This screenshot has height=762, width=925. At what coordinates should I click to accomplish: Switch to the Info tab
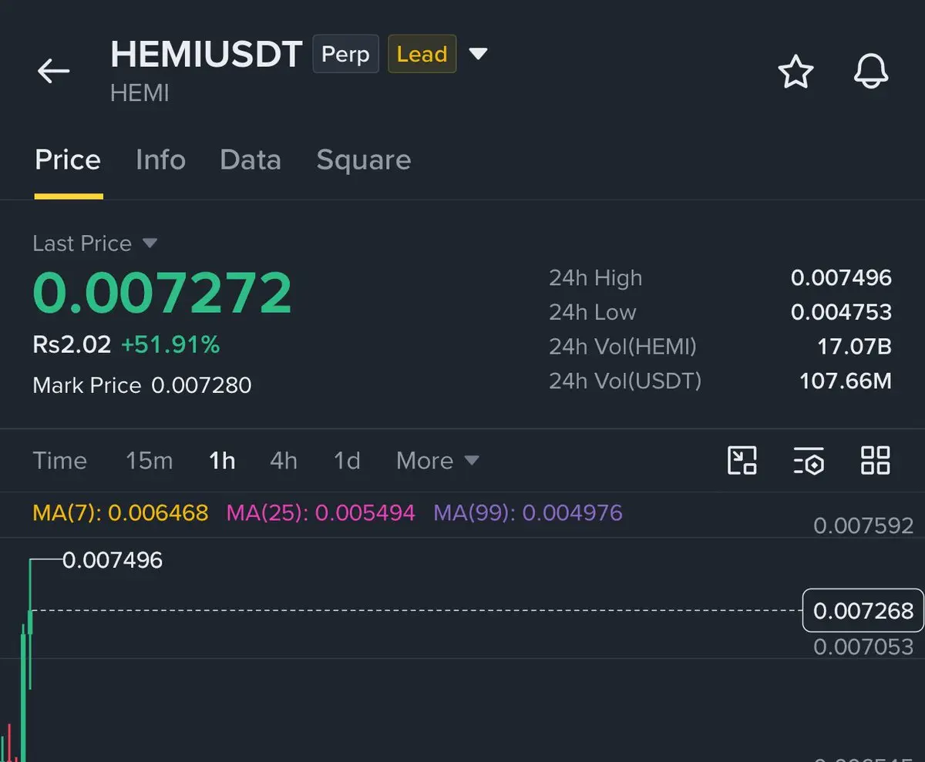click(x=160, y=160)
